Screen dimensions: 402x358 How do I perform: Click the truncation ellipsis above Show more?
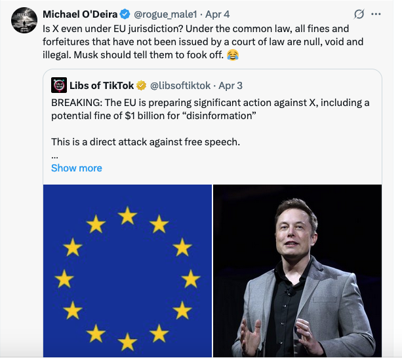tap(55, 156)
